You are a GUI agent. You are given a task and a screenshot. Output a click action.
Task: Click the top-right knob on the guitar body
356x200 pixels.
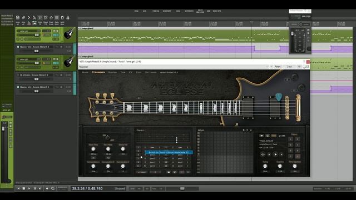tap(295, 77)
